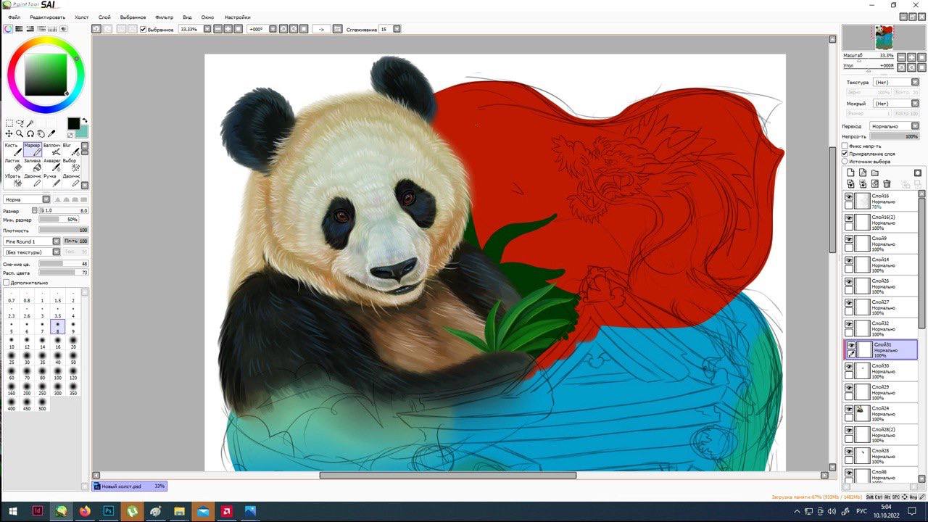This screenshot has width=928, height=522.
Task: Pick the magic wand tool
Action: click(30, 123)
